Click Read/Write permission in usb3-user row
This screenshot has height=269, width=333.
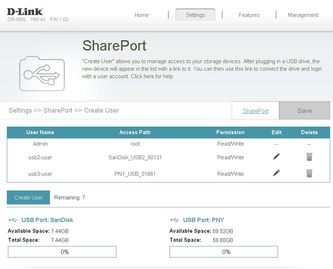230,174
